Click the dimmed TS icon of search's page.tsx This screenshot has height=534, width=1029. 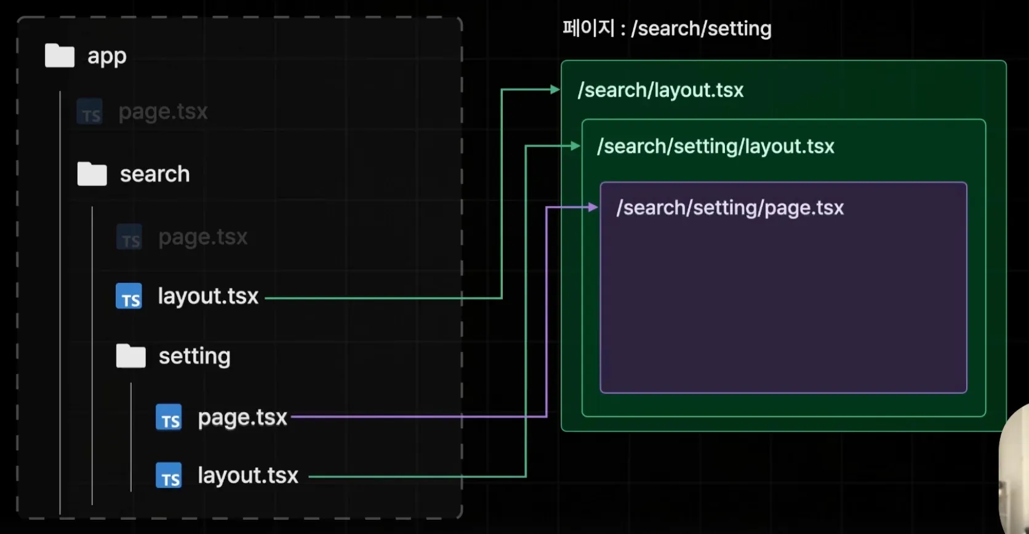point(129,237)
